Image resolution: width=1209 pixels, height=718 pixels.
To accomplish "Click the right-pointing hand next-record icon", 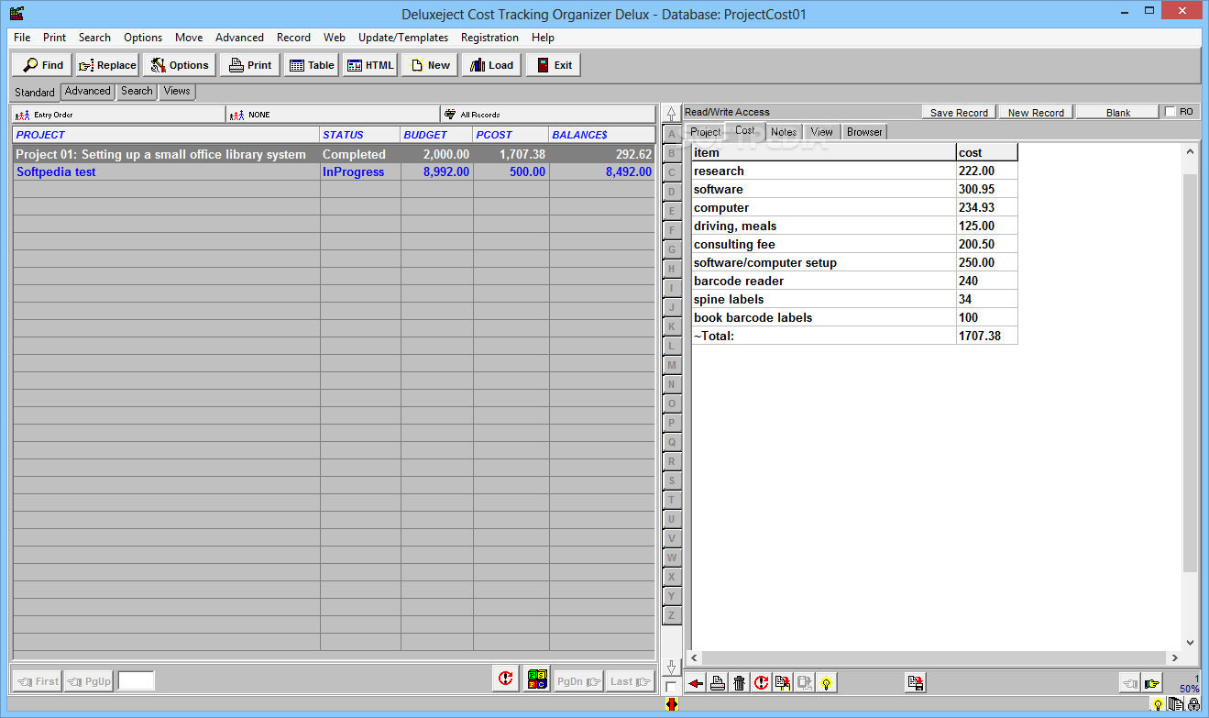I will 1152,682.
